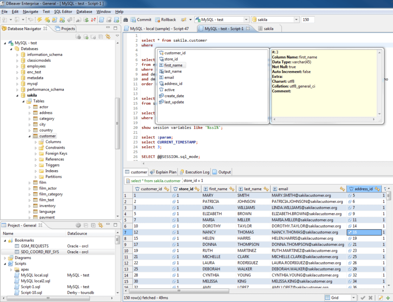
Task: Save result changes using the checkmark icon
Action: pyautogui.click(x=364, y=298)
